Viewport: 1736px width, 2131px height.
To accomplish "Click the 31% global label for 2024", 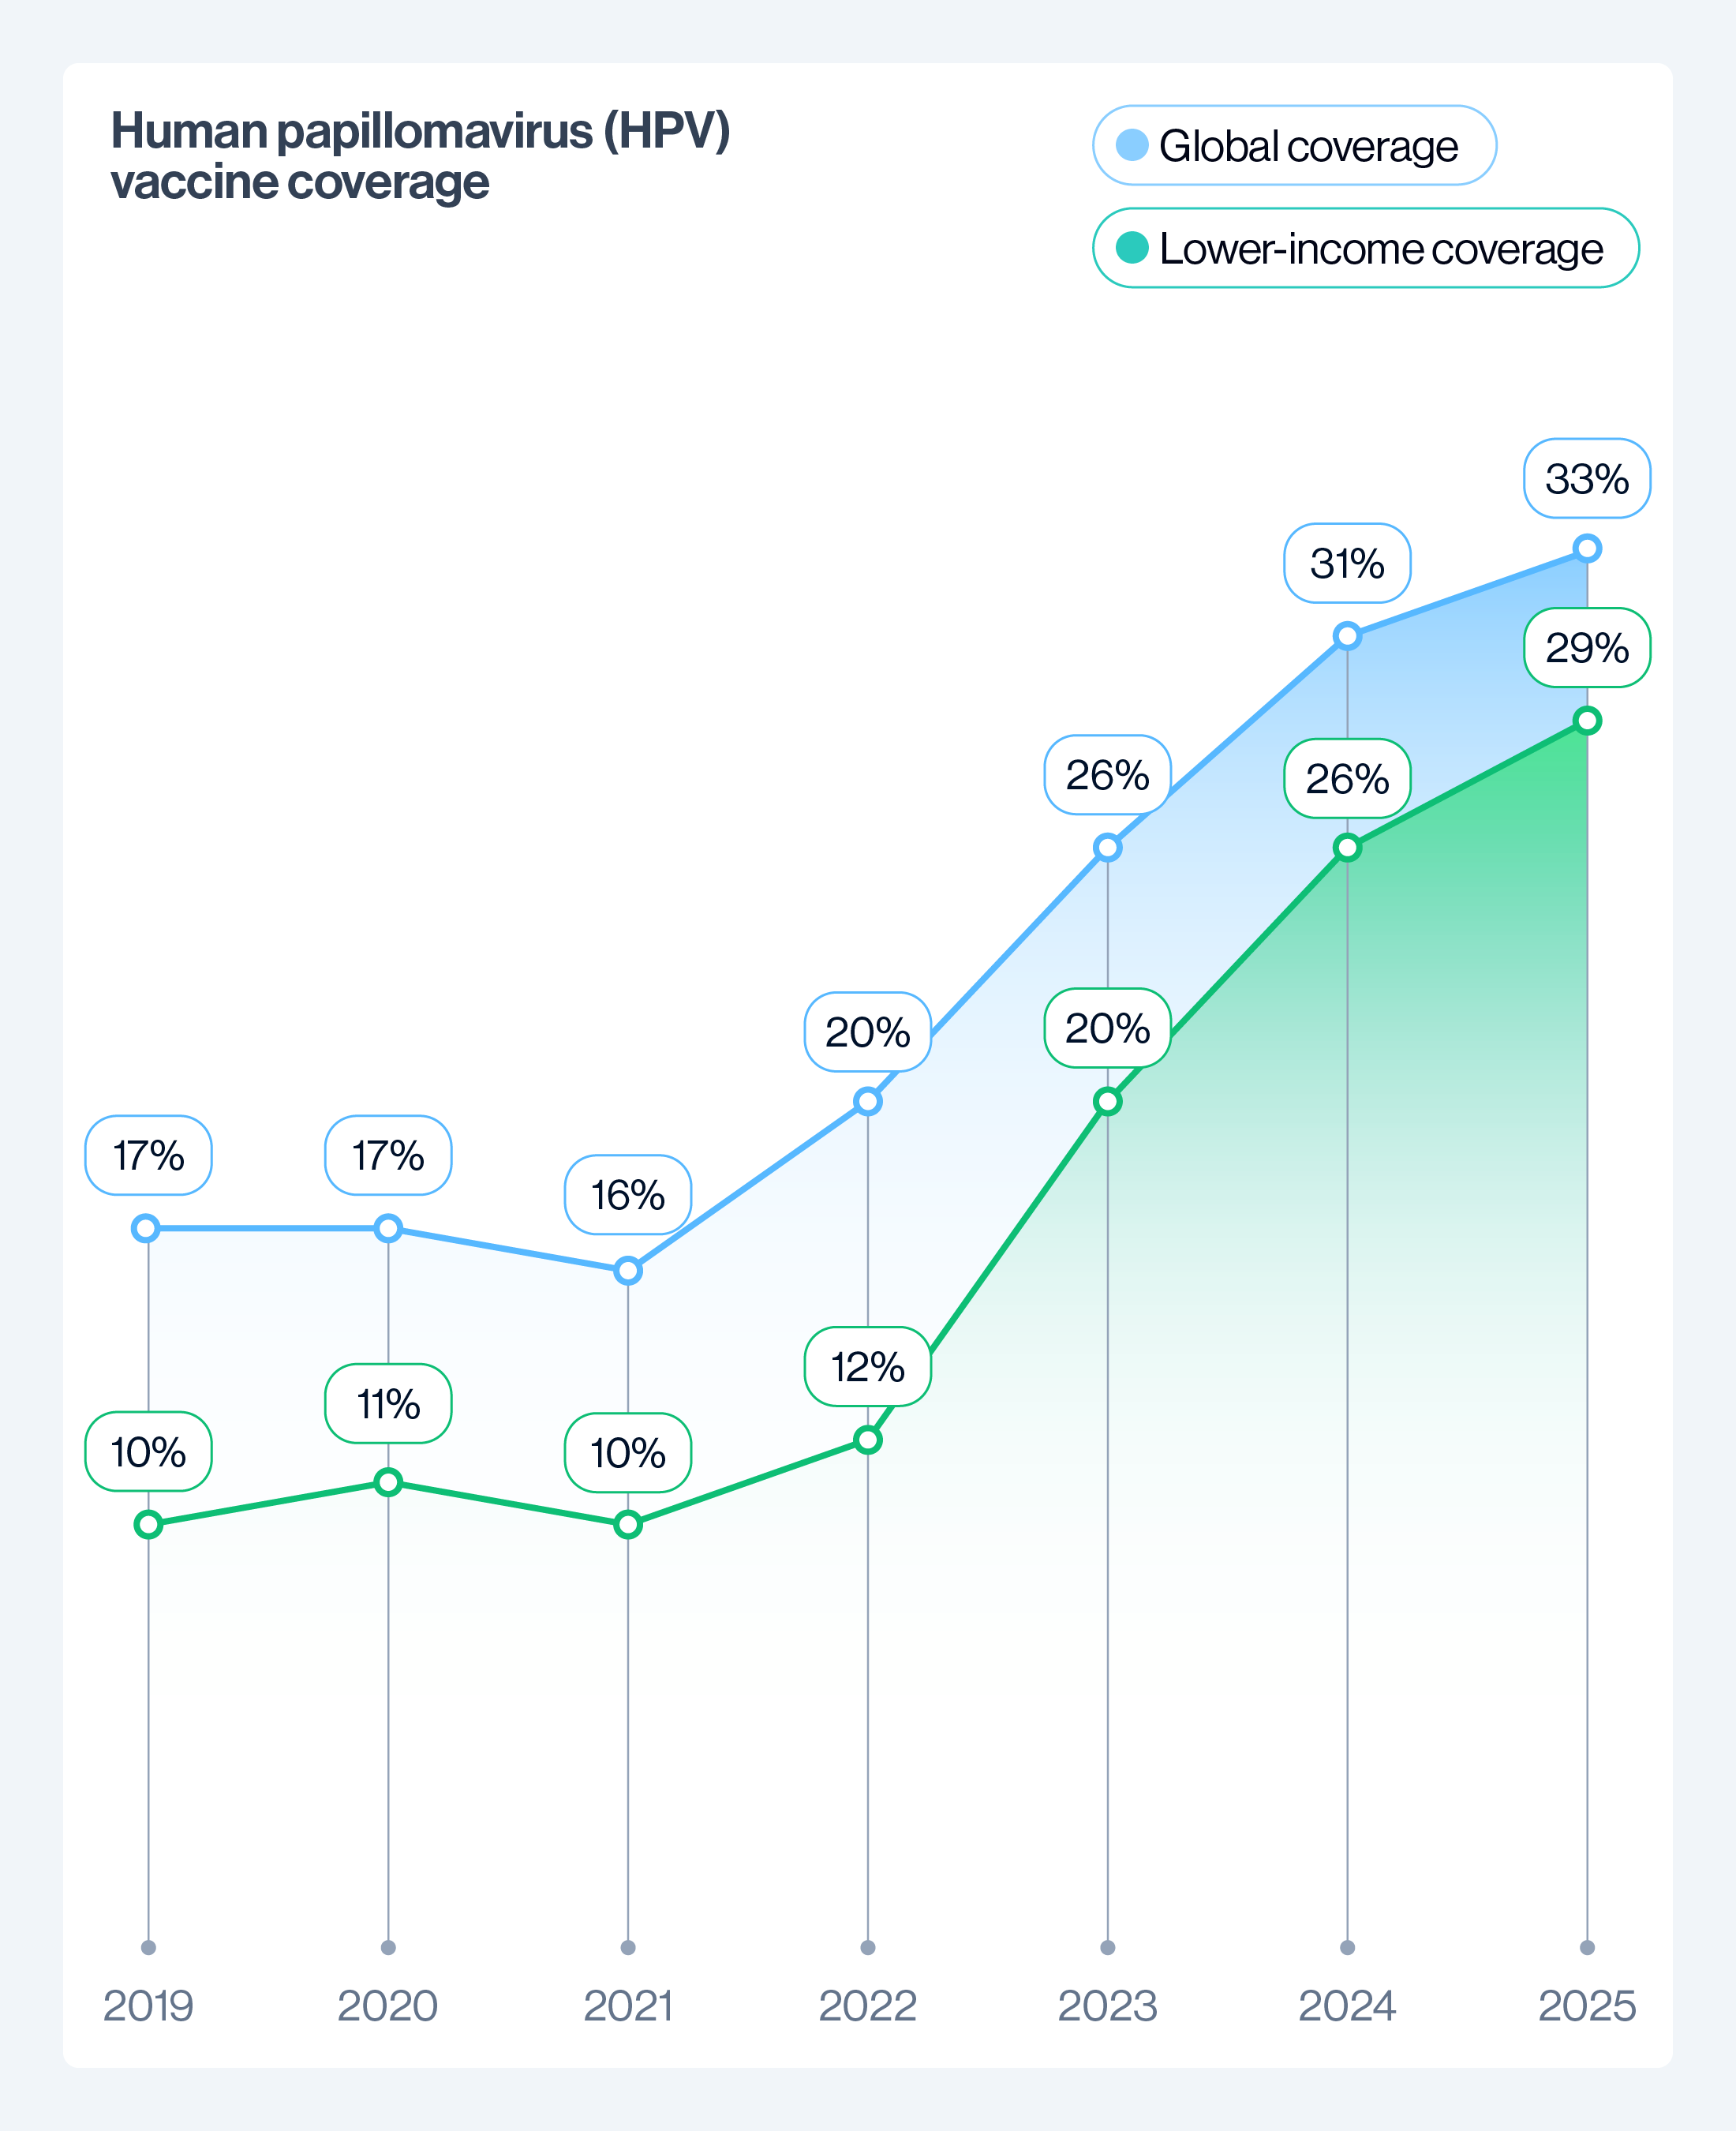I will pos(1347,563).
